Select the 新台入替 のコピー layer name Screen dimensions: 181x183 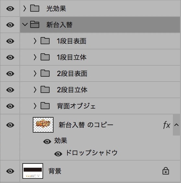click(x=86, y=125)
